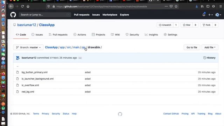The width and height of the screenshot is (224, 126).
Task: Switch to the Insights tab
Action: click(151, 35)
